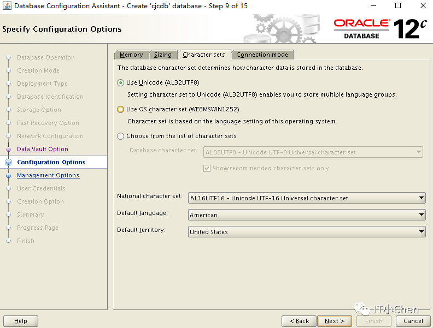
Task: Select Use OS character set radio button
Action: tap(120, 110)
